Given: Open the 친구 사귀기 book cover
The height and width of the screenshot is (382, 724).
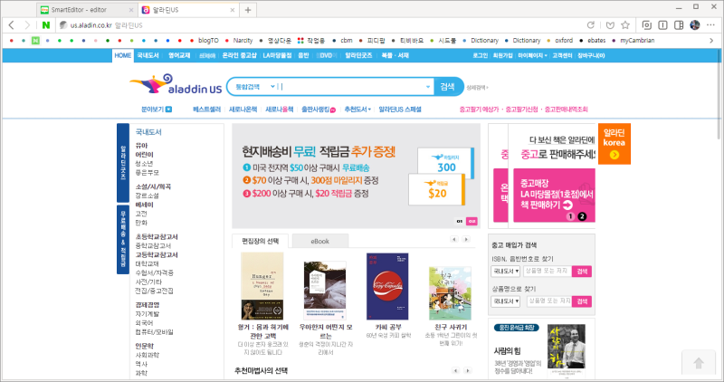Looking at the screenshot, I should [x=450, y=293].
